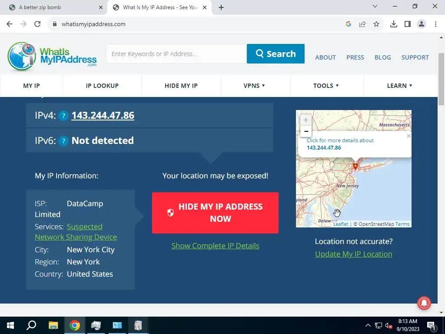Click the network tray icon

coord(379,325)
